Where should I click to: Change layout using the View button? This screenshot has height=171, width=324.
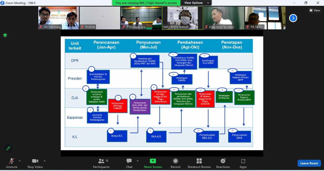click(x=315, y=10)
